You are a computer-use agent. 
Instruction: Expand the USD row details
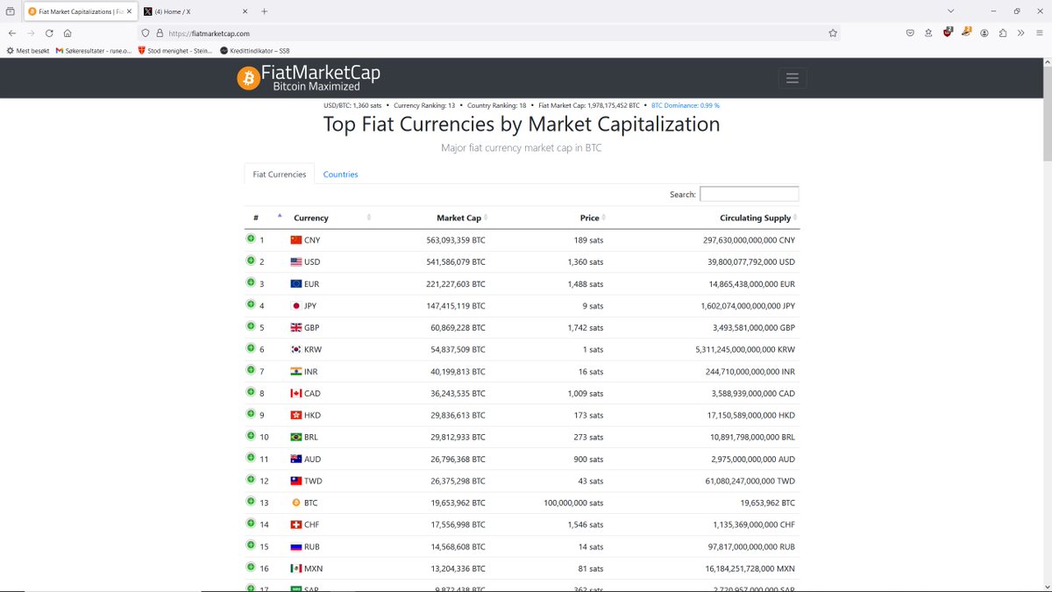point(251,260)
